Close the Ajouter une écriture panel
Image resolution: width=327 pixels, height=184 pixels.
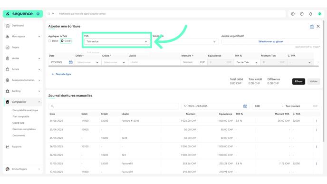click(x=318, y=26)
